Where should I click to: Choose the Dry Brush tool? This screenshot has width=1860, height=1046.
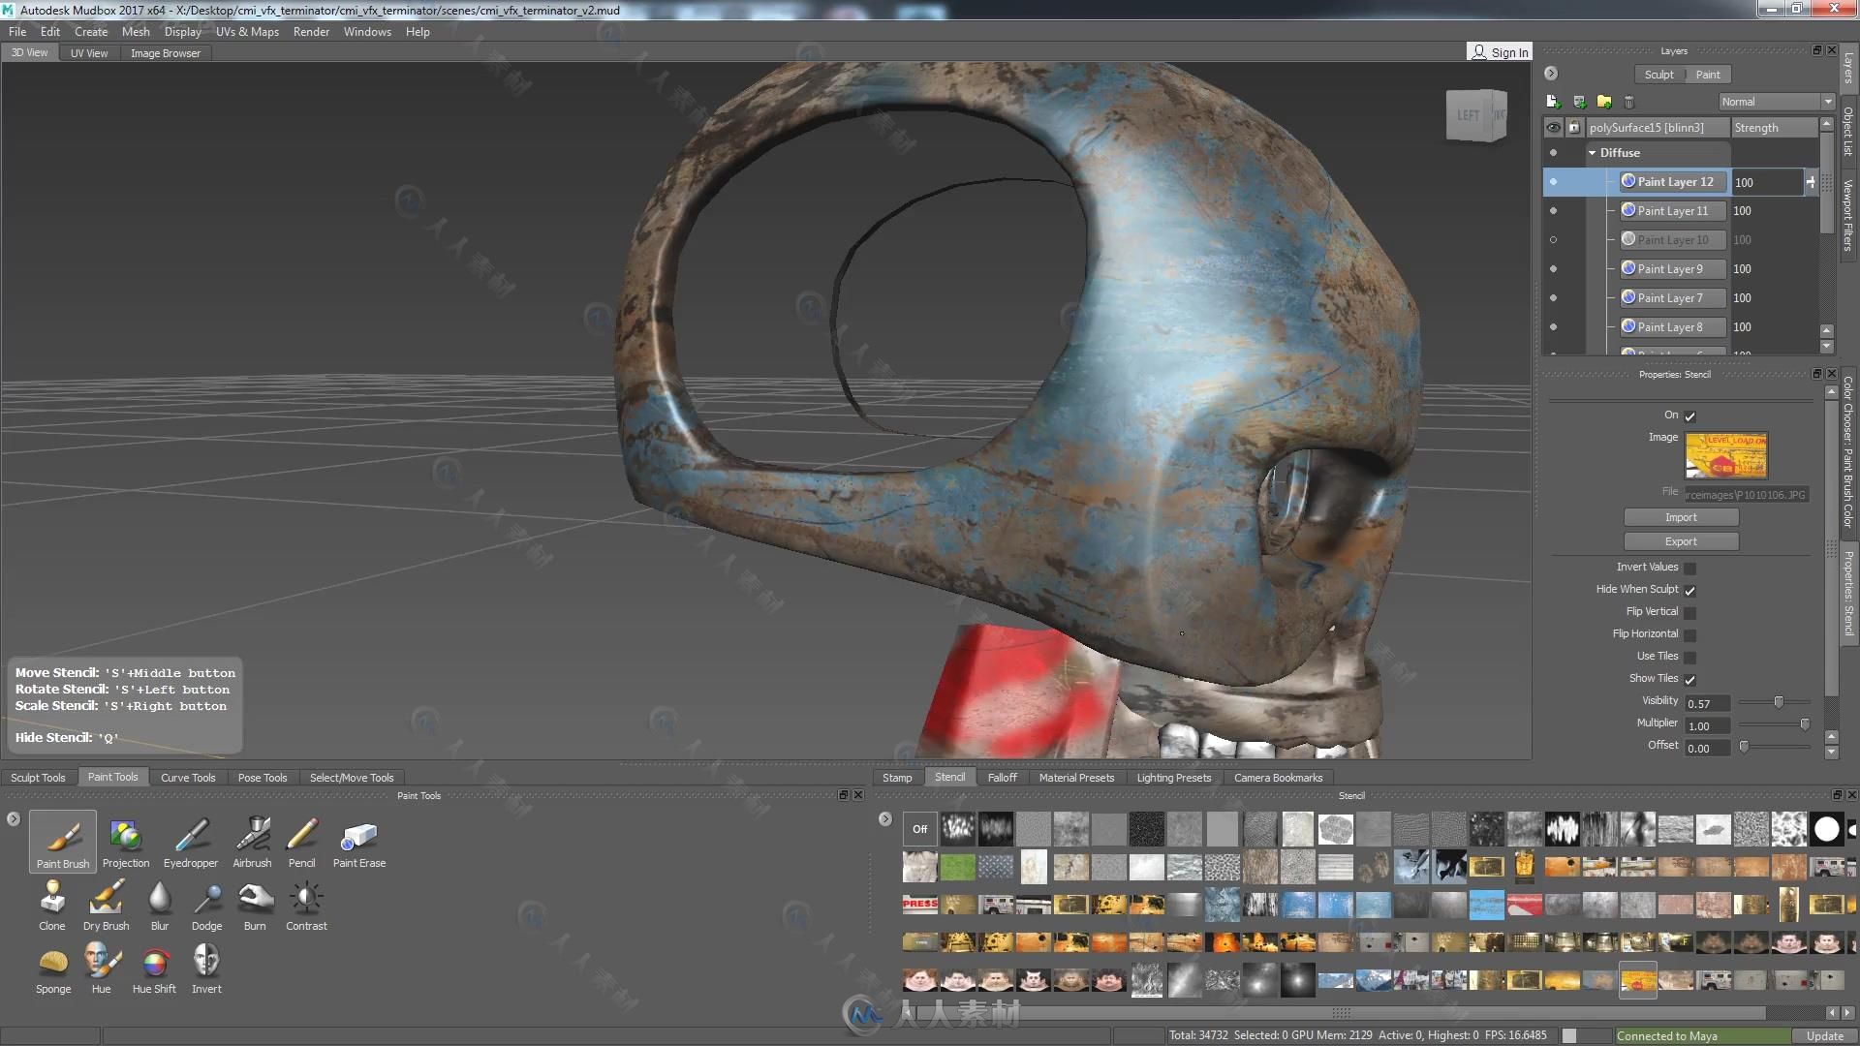(x=107, y=905)
